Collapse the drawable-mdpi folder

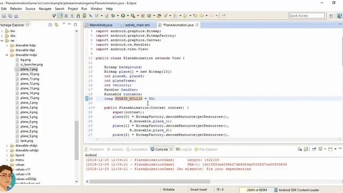pyautogui.click(x=7, y=55)
